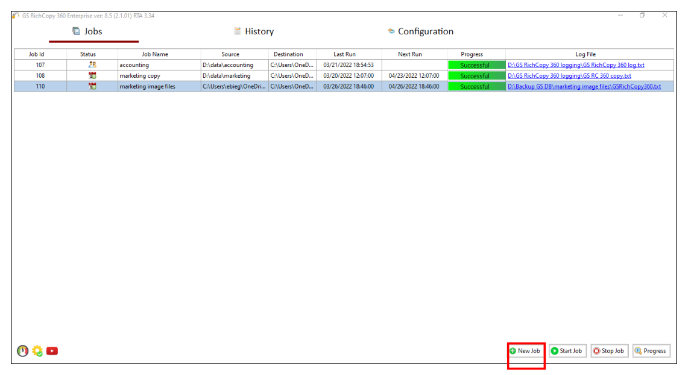688x375 pixels.
Task: Click the marketing copy scheduled status icon
Action: pyautogui.click(x=92, y=75)
